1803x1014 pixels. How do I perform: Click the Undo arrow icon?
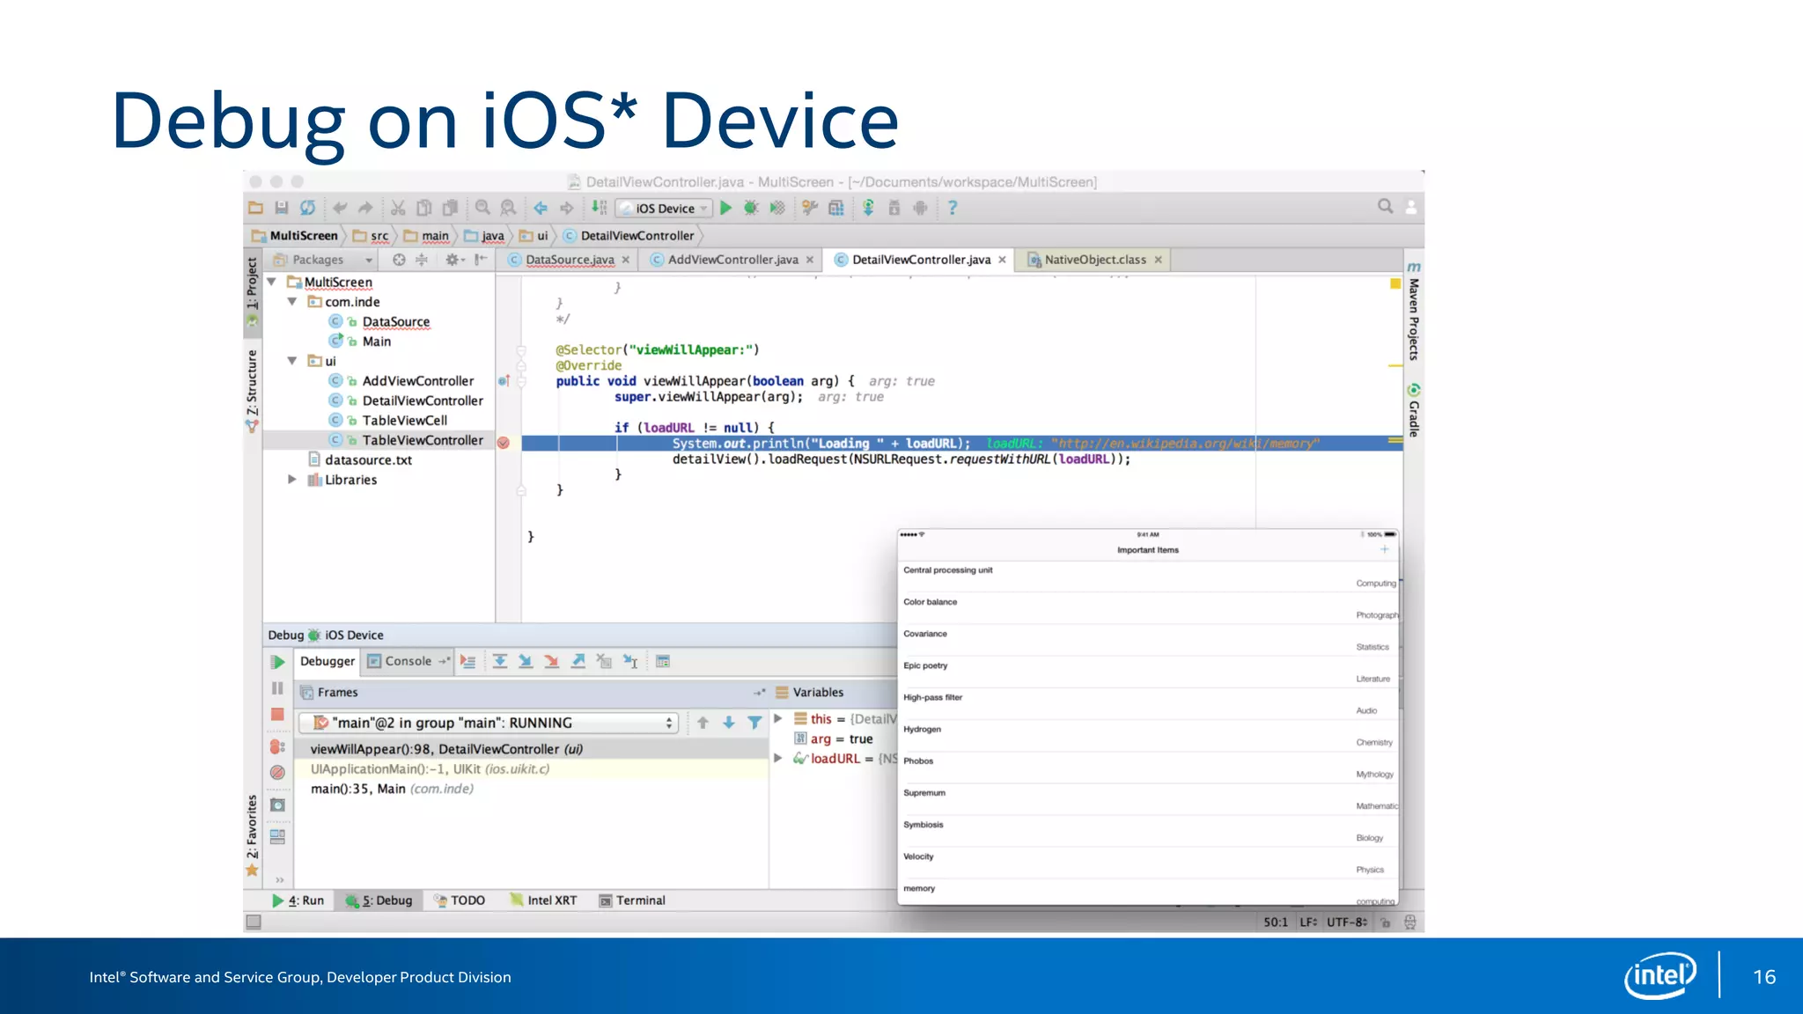tap(339, 209)
